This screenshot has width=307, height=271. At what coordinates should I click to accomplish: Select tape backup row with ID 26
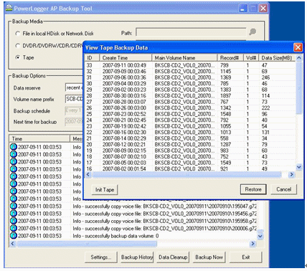[x=190, y=108]
